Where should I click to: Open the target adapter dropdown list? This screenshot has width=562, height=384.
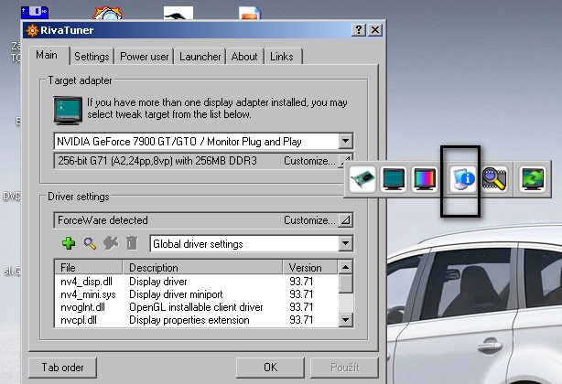pyautogui.click(x=345, y=141)
